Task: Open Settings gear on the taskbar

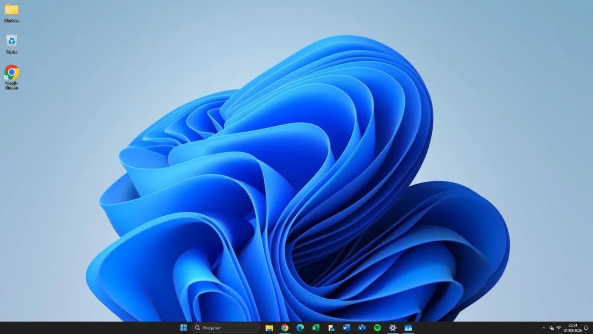Action: [x=393, y=328]
